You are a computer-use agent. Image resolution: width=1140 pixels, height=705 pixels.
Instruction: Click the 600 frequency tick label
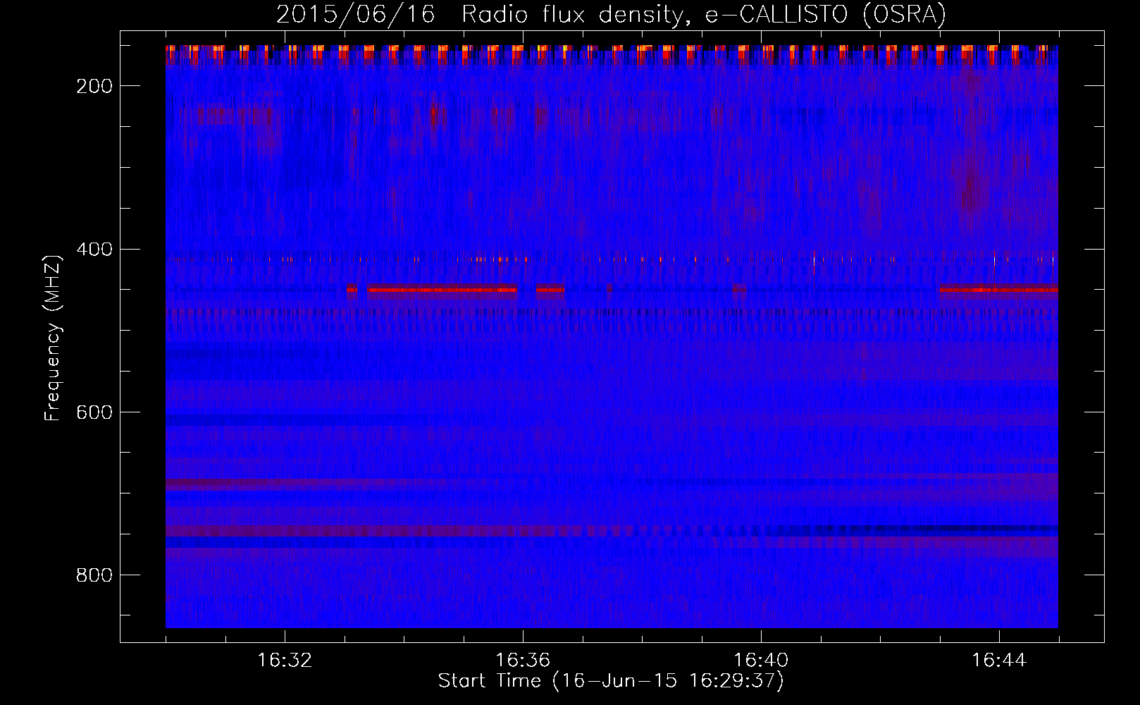[x=94, y=412]
